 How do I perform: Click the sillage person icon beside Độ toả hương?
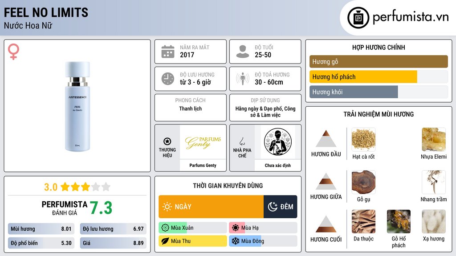[243, 79]
